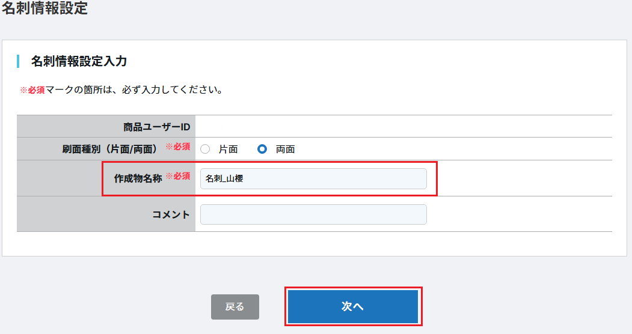
Task: Click the コメント row label
Action: [x=171, y=214]
